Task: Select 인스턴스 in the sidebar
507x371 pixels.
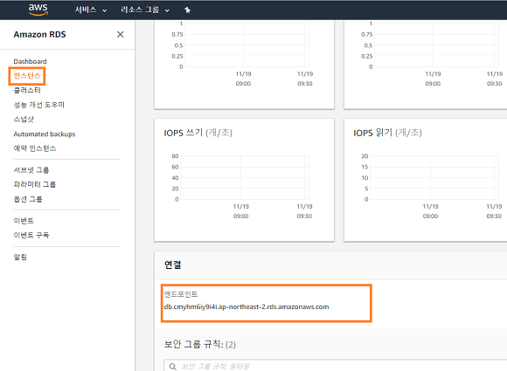Action: click(27, 76)
